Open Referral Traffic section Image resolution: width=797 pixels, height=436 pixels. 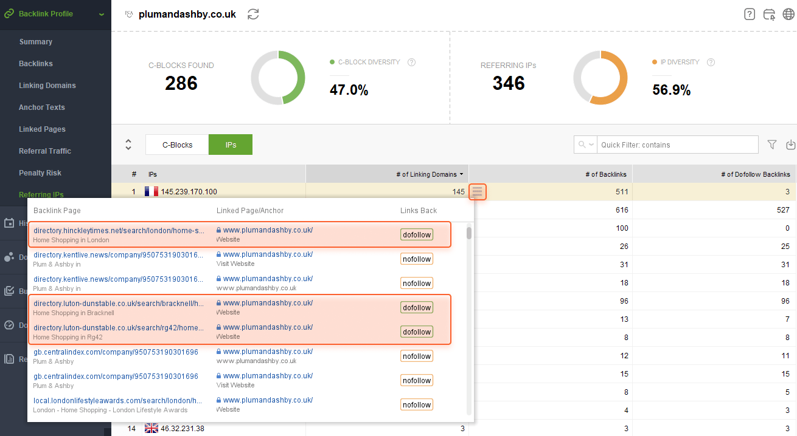point(45,151)
